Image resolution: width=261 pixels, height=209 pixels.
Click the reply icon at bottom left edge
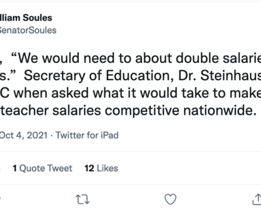coord(1,199)
